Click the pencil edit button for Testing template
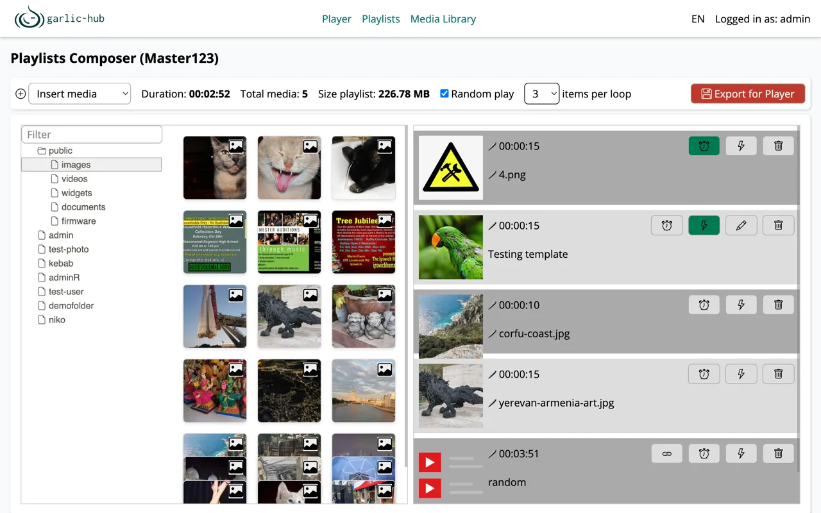Image resolution: width=821 pixels, height=513 pixels. pos(741,225)
